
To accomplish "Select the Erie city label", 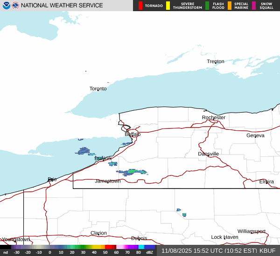I will tap(52, 179).
